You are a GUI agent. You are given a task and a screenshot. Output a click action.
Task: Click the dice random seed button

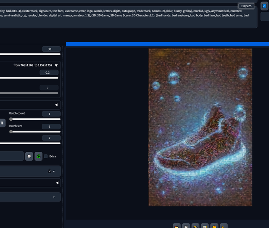(29, 156)
